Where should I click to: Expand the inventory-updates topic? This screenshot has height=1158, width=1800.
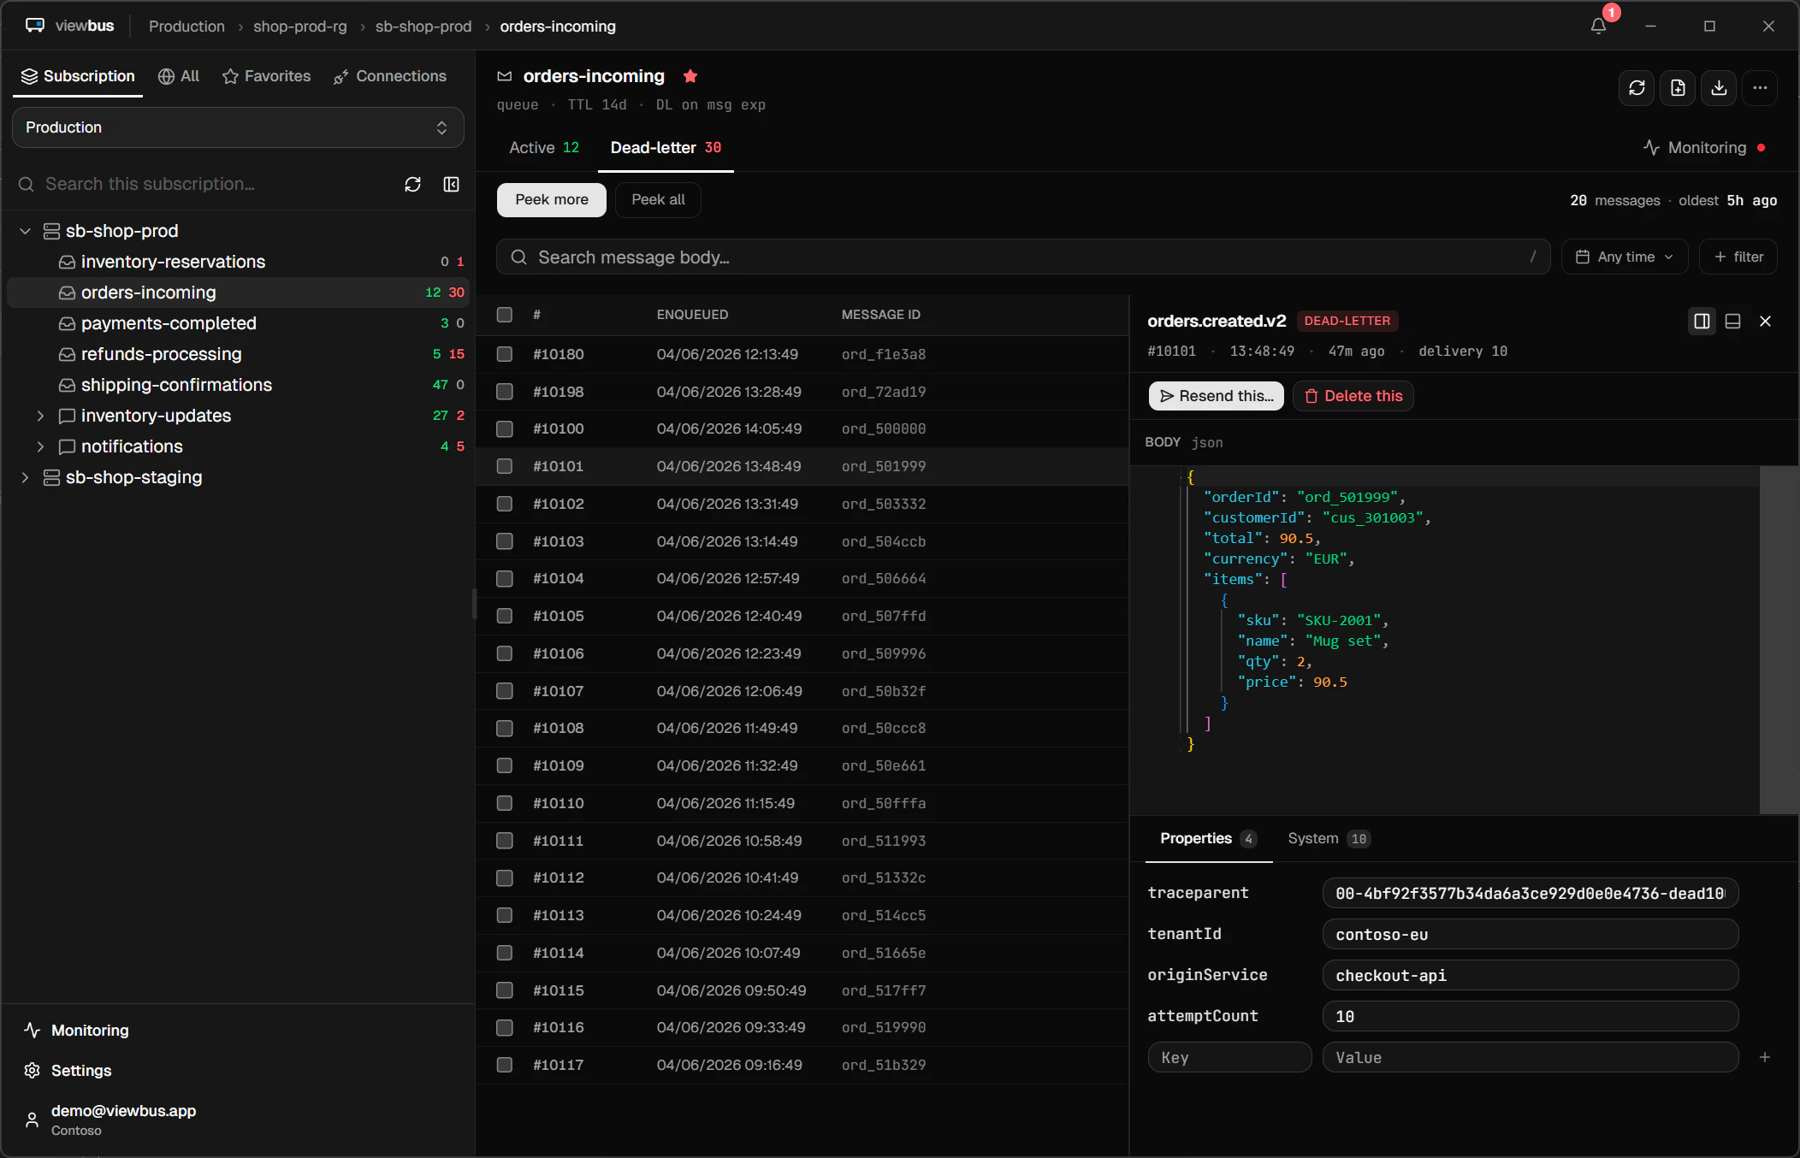40,416
